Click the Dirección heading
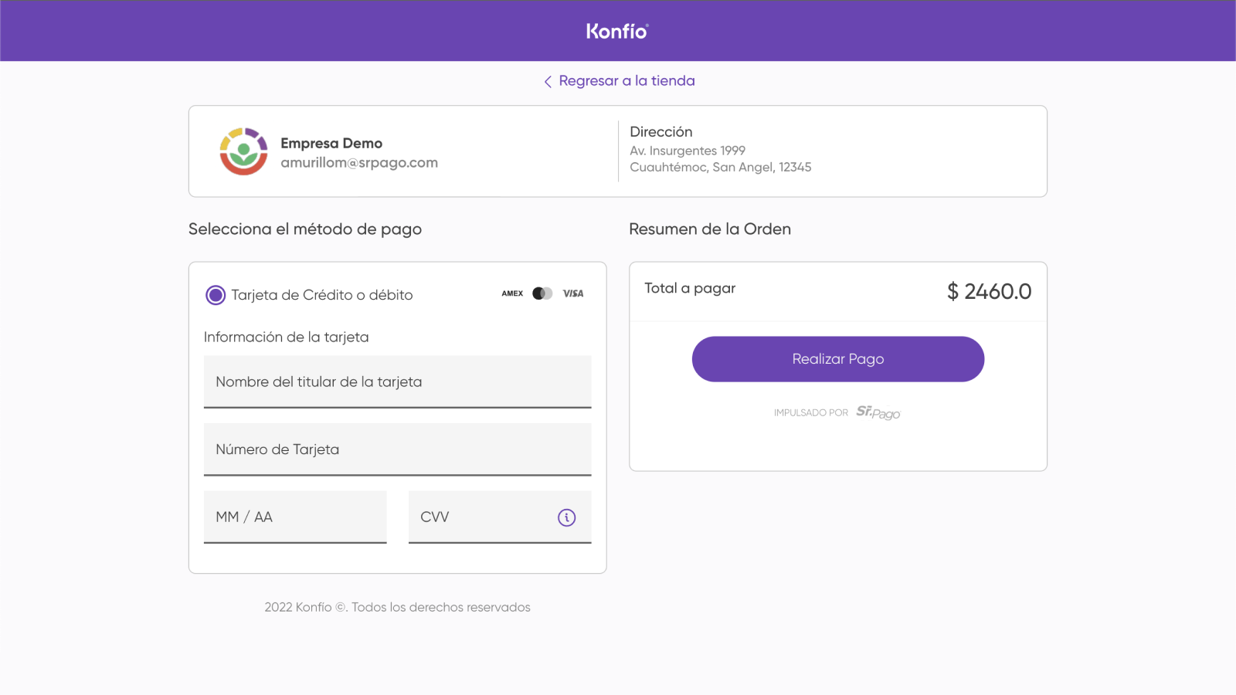The image size is (1236, 695). pos(661,132)
